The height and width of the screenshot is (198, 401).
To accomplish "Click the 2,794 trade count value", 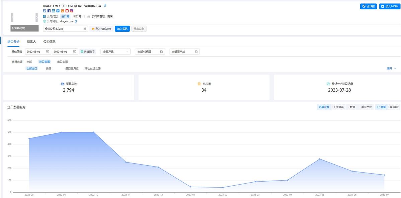I will pos(69,90).
